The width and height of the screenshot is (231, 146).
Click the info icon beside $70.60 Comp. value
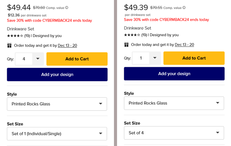tap(67, 8)
